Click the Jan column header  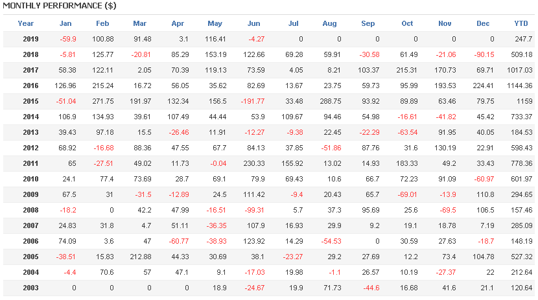coord(65,23)
